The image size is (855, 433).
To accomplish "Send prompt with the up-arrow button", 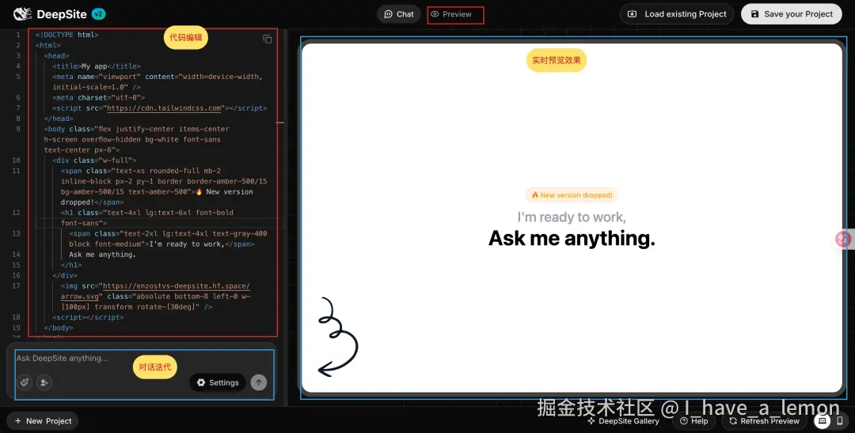I will tap(258, 382).
